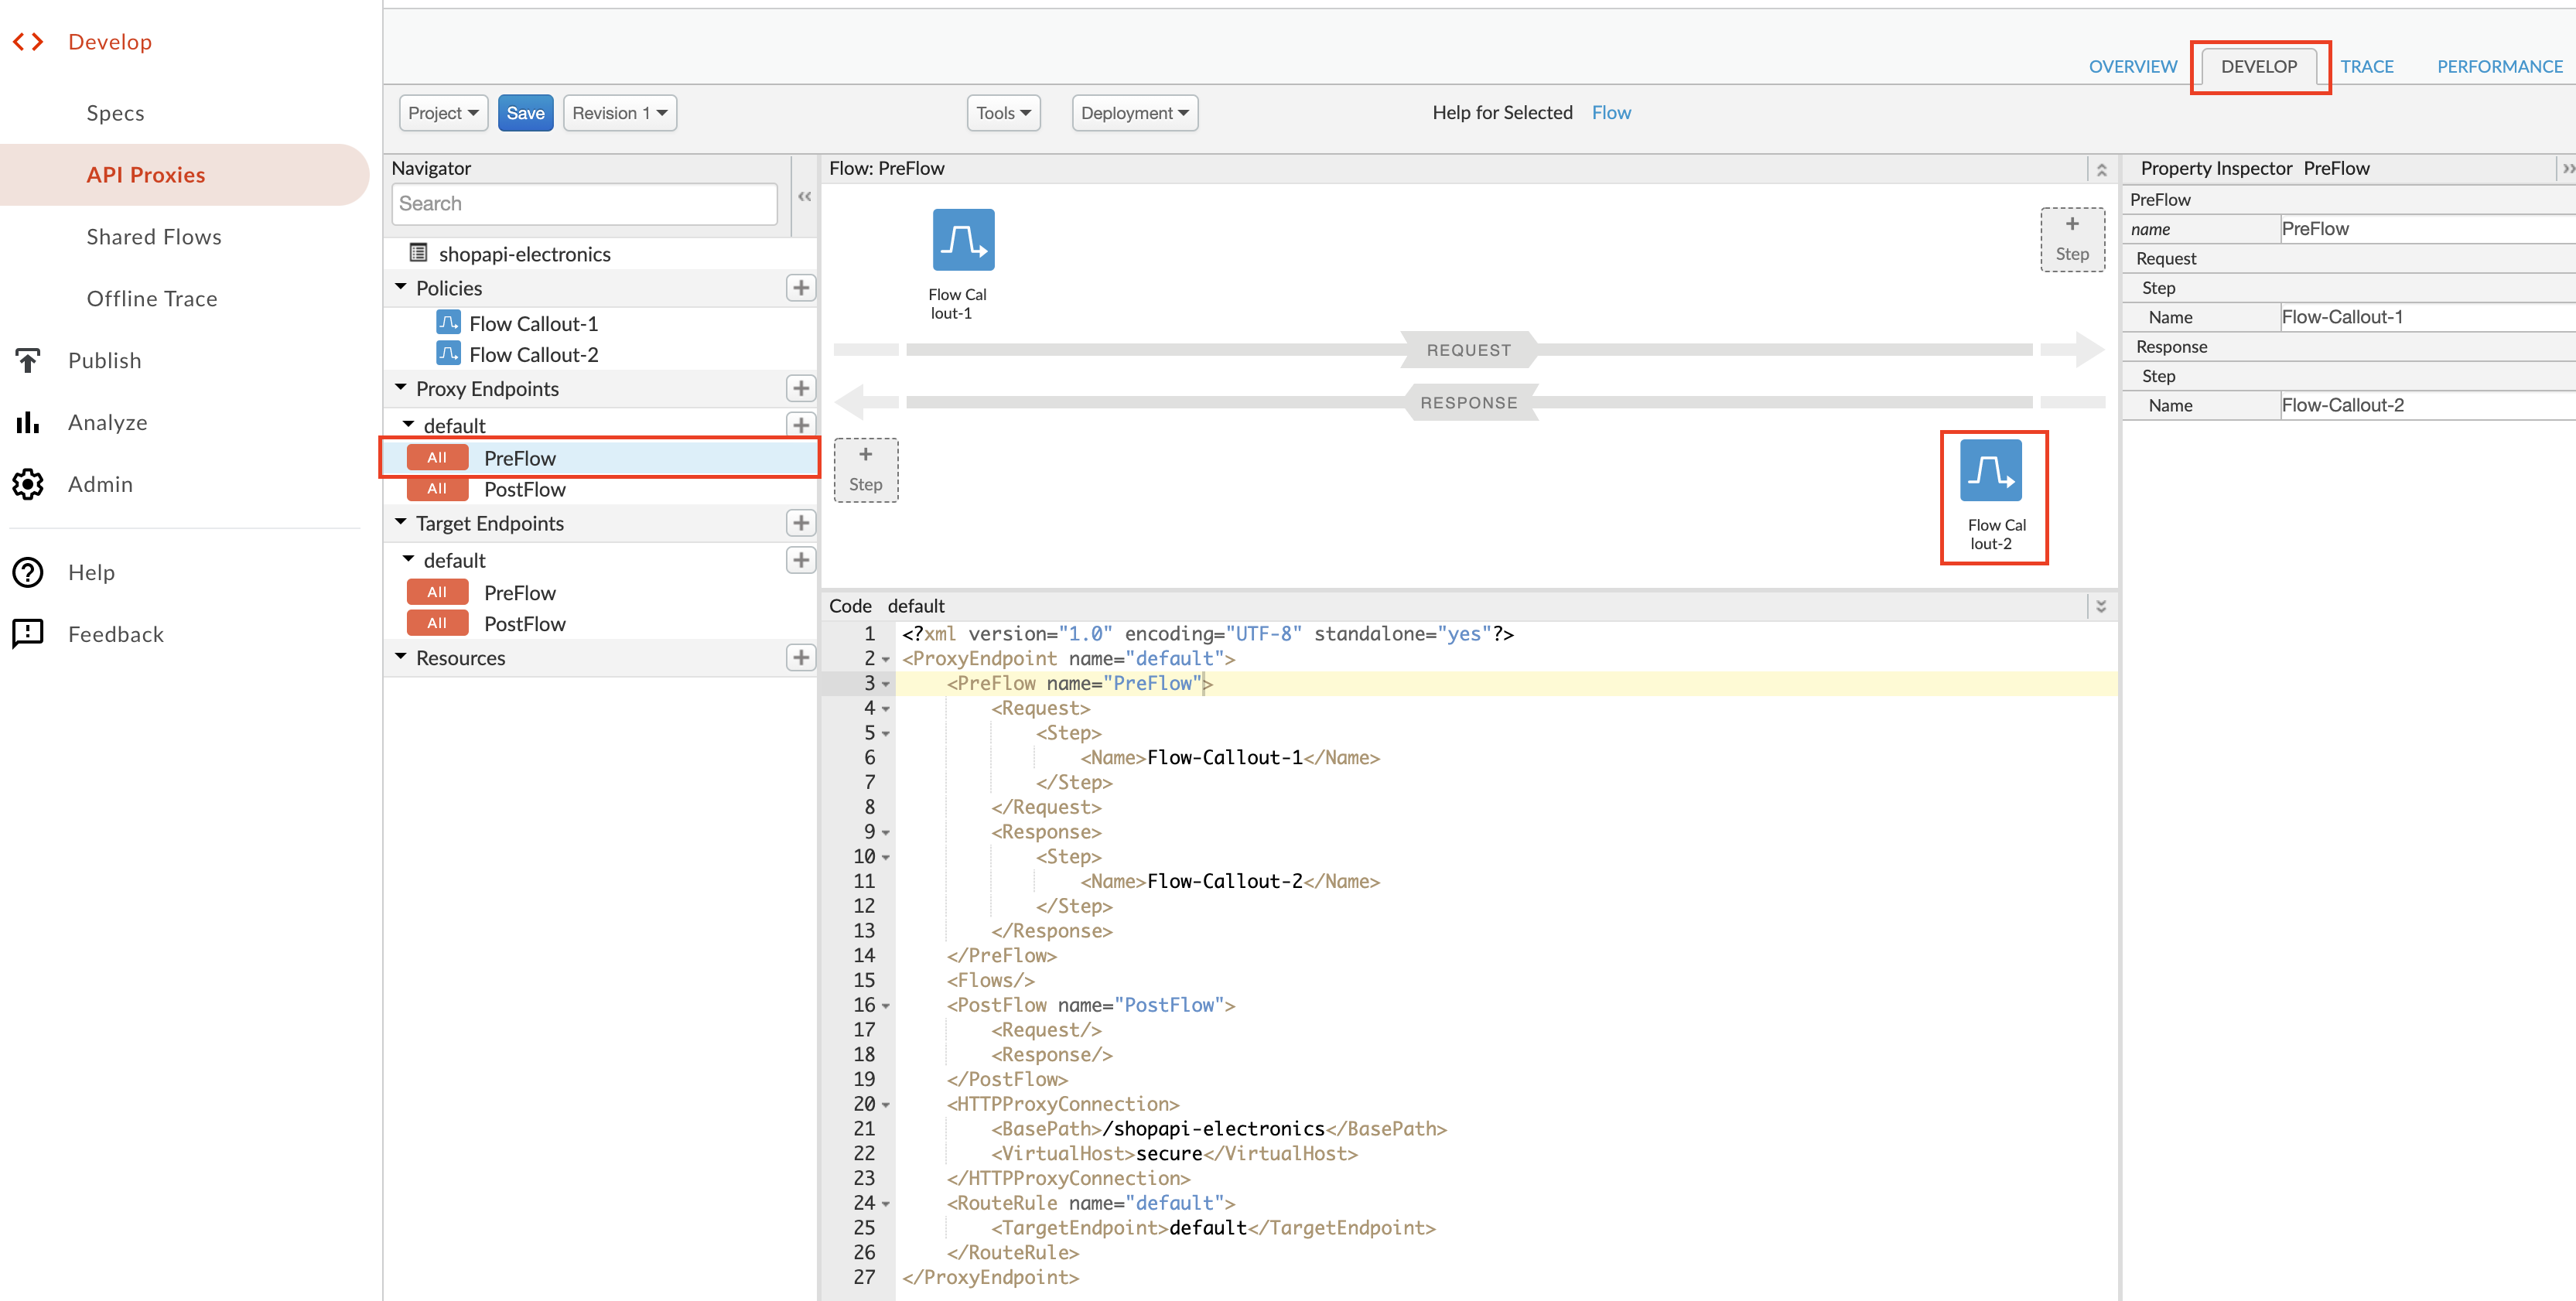Collapse the Resources tree section
This screenshot has width=2576, height=1301.
401,657
